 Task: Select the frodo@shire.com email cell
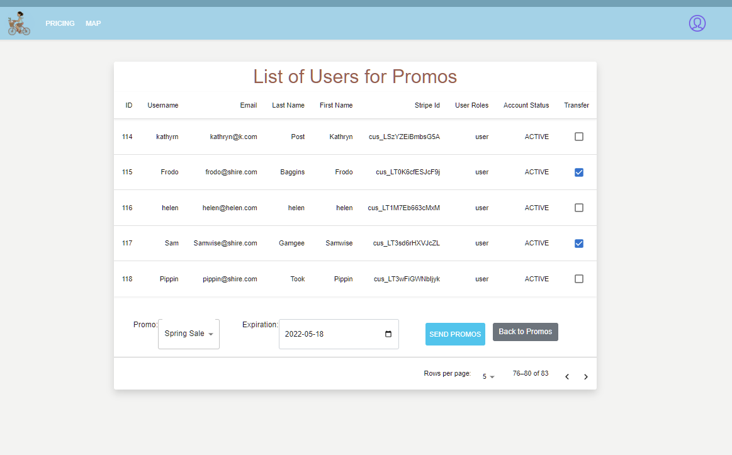pyautogui.click(x=231, y=172)
